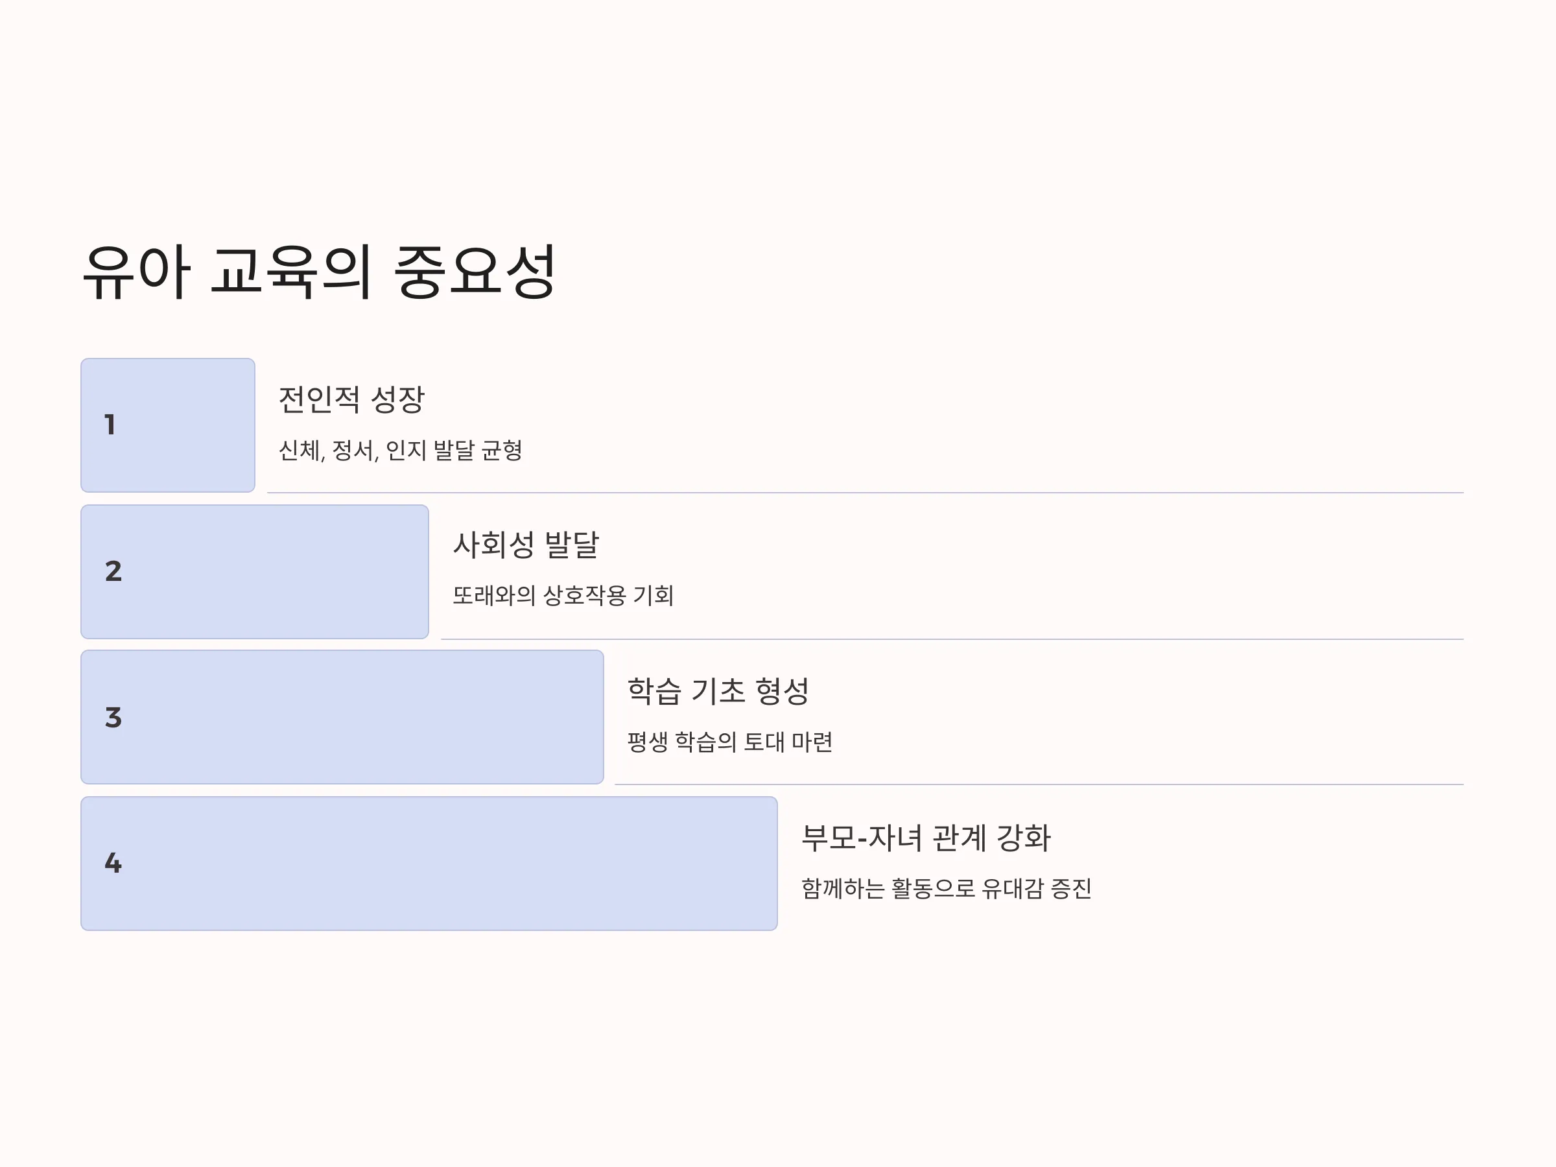Select the number 4 label
Screen dimensions: 1556x1167
tap(113, 863)
